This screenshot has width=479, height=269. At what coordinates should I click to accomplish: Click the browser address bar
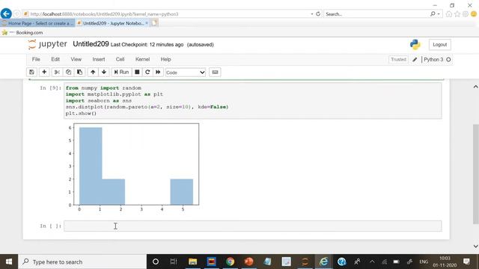click(166, 14)
